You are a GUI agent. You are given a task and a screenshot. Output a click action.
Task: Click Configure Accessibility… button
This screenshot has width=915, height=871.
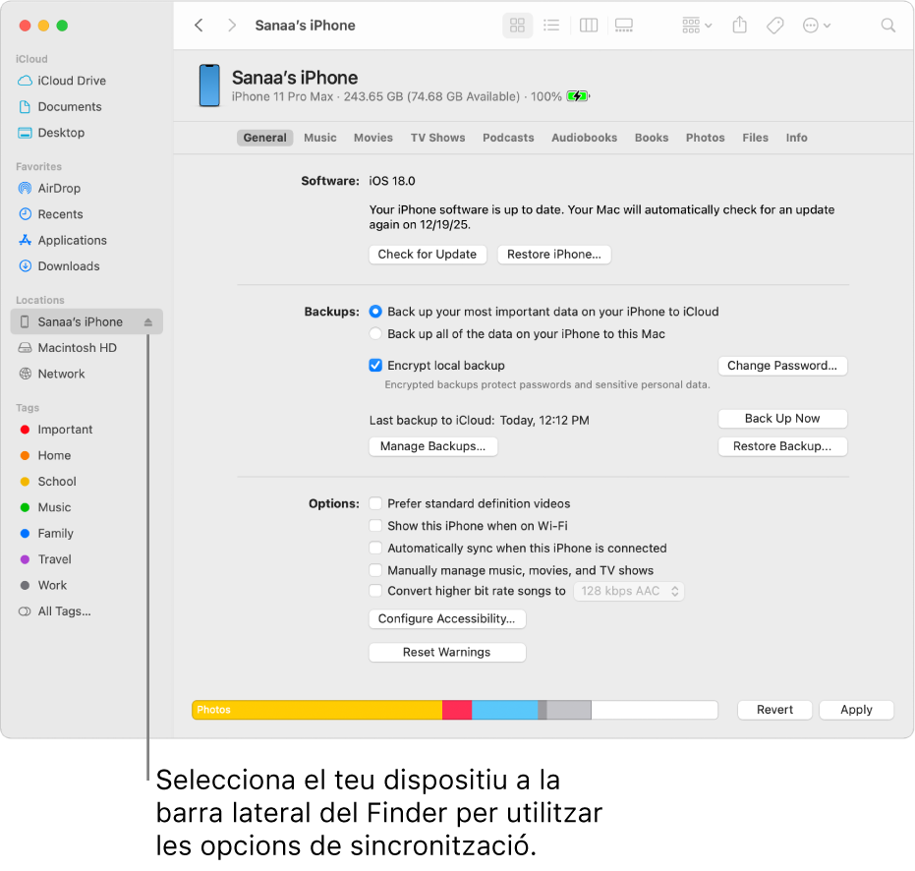447,618
